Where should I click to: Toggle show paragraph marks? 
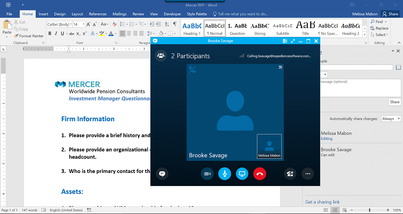coord(175,24)
